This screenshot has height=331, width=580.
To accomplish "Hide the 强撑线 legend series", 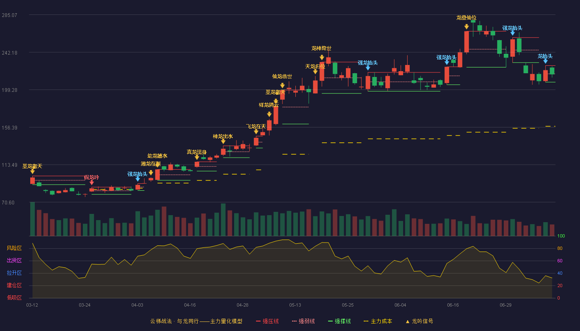I will pyautogui.click(x=339, y=321).
